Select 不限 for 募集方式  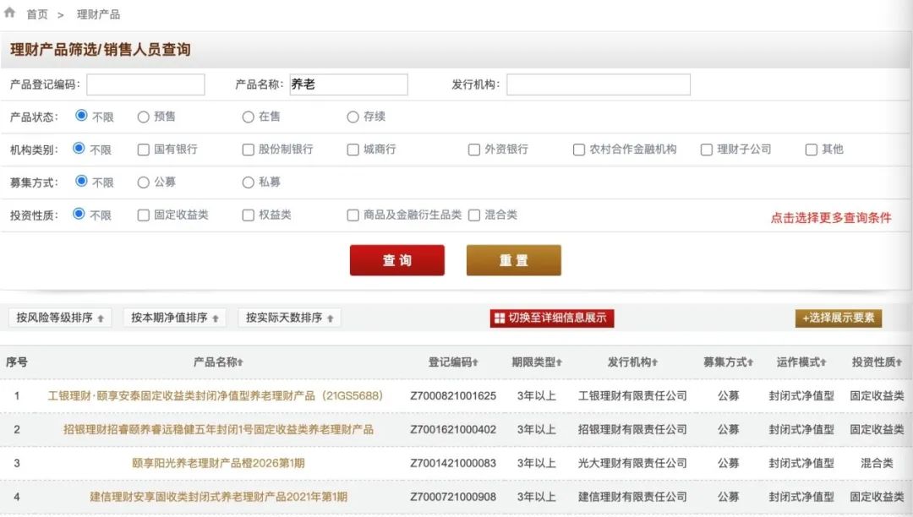(81, 181)
